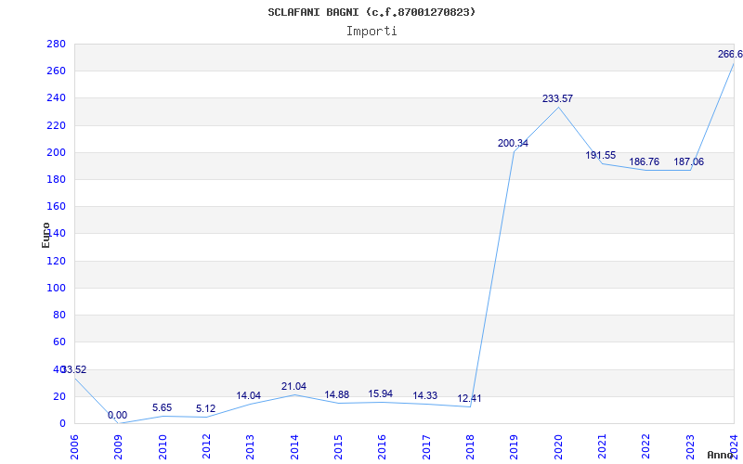Click the 260 y-axis tick label

coord(56,71)
